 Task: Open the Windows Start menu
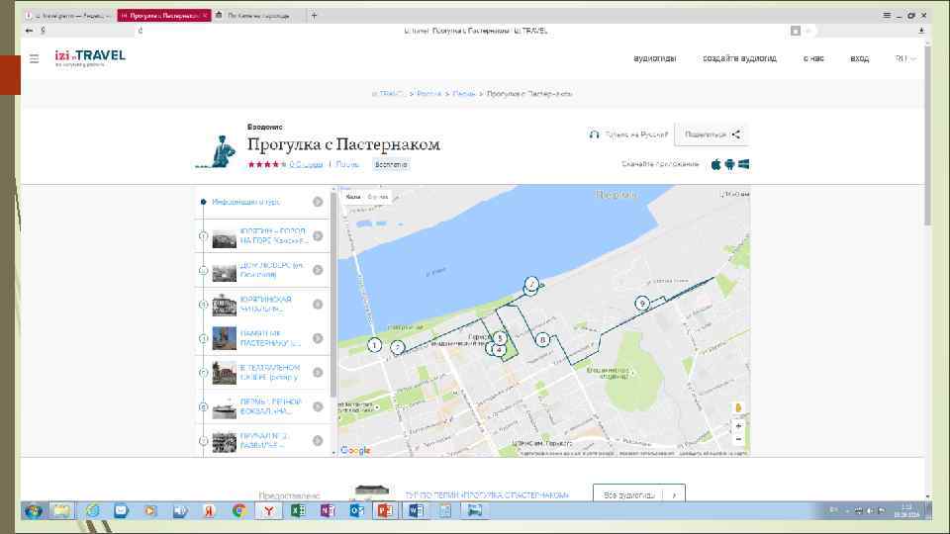[34, 511]
